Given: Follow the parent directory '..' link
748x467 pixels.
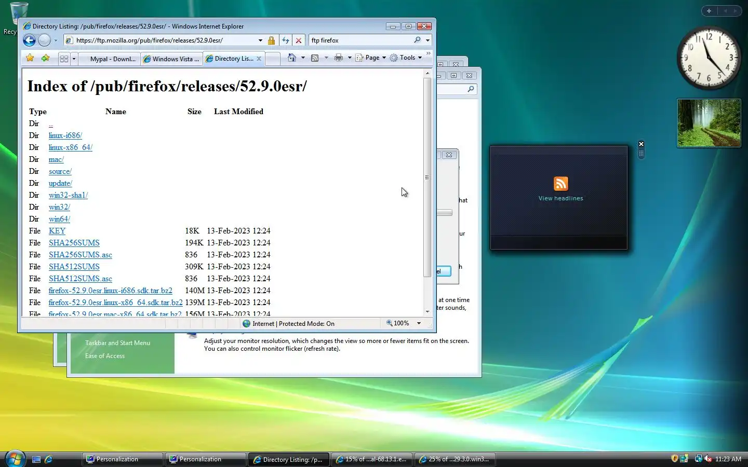Looking at the screenshot, I should pos(51,123).
